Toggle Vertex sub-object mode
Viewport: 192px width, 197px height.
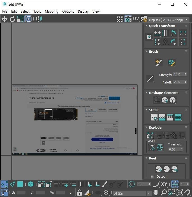coord(4,184)
